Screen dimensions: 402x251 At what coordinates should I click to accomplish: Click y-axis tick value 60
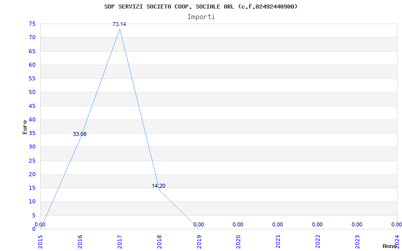[32, 65]
